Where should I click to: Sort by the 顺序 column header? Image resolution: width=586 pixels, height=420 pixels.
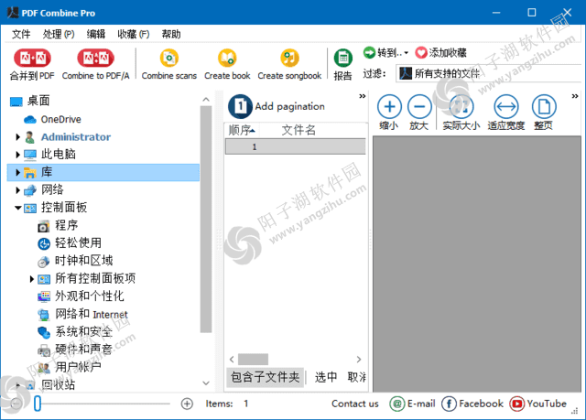(242, 130)
